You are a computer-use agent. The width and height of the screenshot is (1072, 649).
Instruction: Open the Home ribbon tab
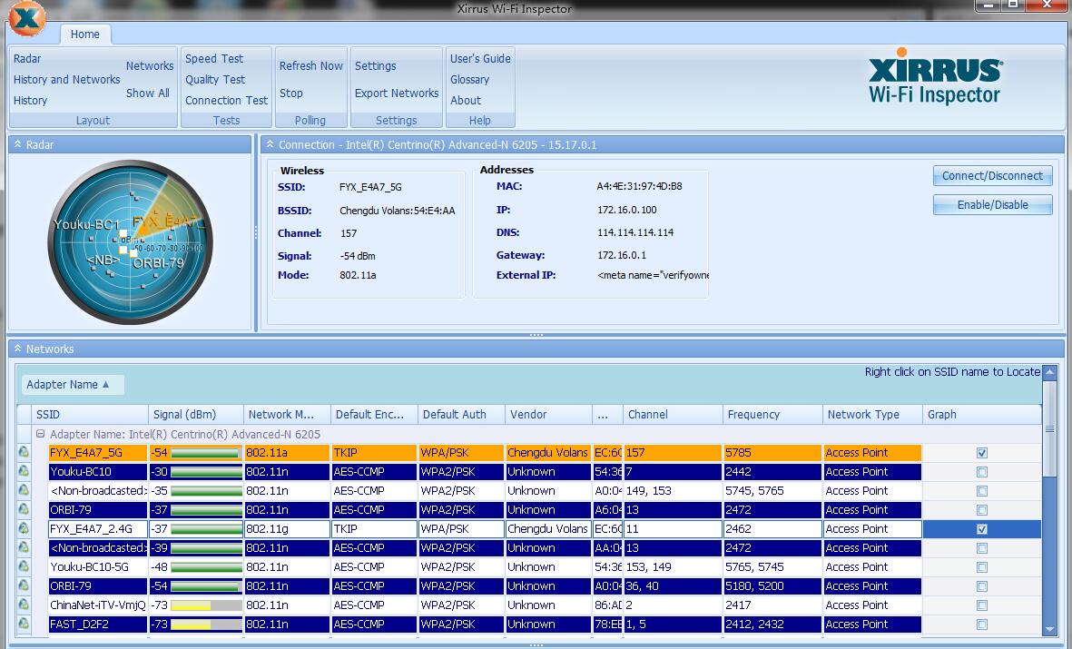click(85, 34)
